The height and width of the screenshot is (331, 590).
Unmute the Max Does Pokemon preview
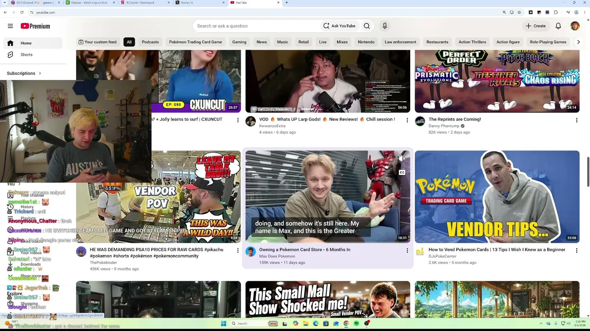402,159
